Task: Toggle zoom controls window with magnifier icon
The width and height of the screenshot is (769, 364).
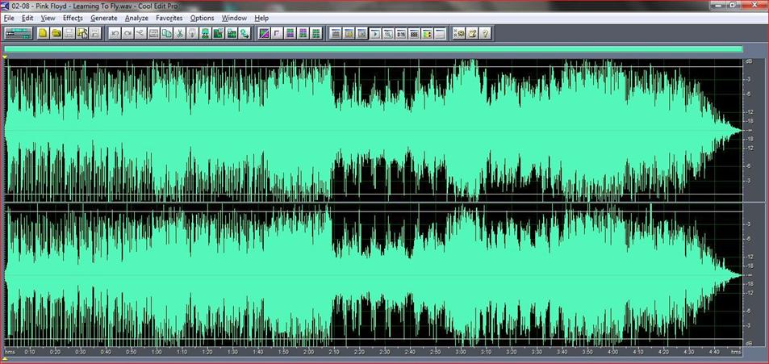Action: click(387, 33)
